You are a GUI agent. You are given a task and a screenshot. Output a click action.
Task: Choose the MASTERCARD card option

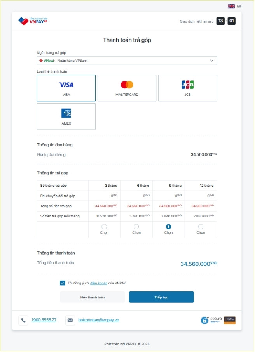[x=127, y=88]
